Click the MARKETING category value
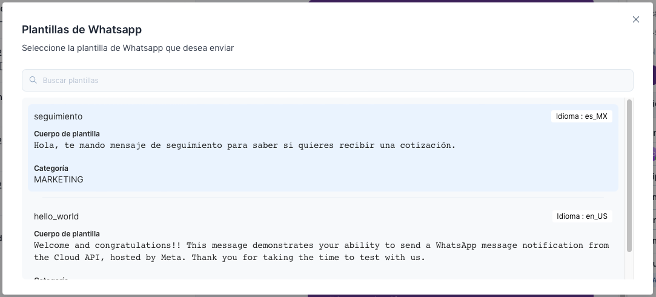This screenshot has width=656, height=297. (x=59, y=179)
